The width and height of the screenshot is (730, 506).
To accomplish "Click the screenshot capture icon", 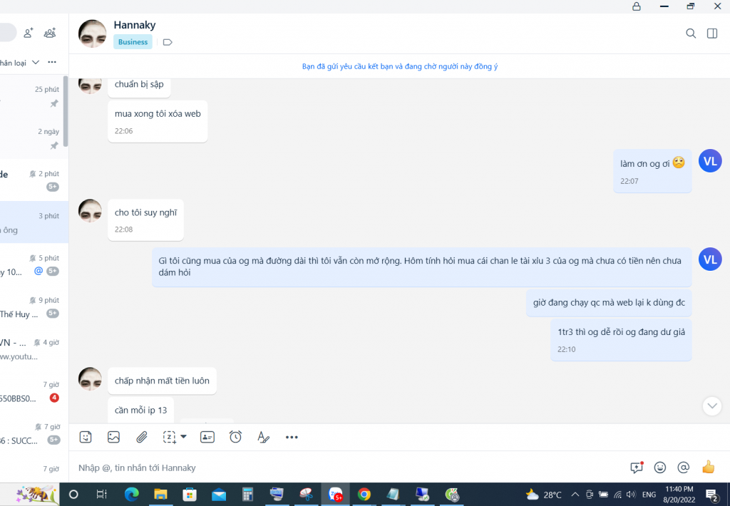I will (169, 437).
